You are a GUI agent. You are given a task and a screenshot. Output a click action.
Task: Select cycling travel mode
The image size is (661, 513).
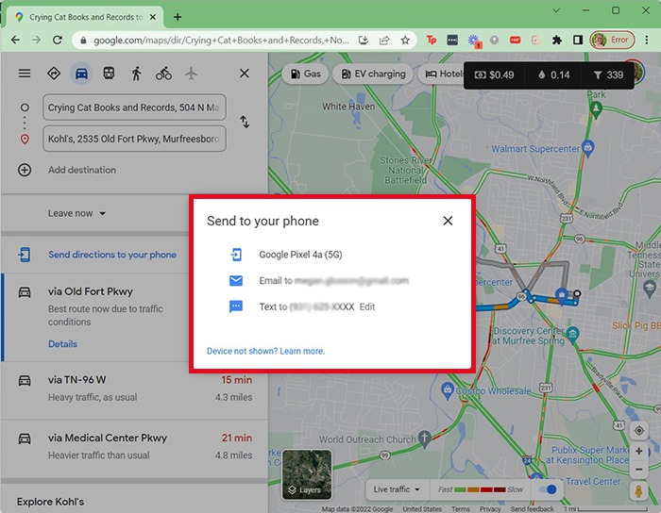[x=163, y=74]
